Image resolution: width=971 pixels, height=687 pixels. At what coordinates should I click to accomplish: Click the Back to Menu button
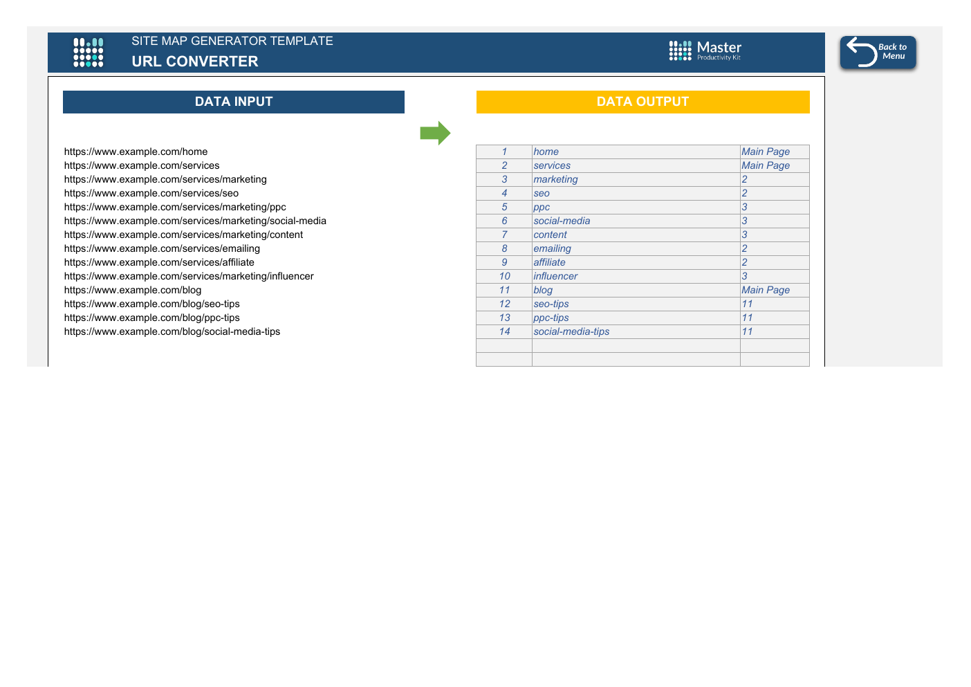pyautogui.click(x=878, y=53)
